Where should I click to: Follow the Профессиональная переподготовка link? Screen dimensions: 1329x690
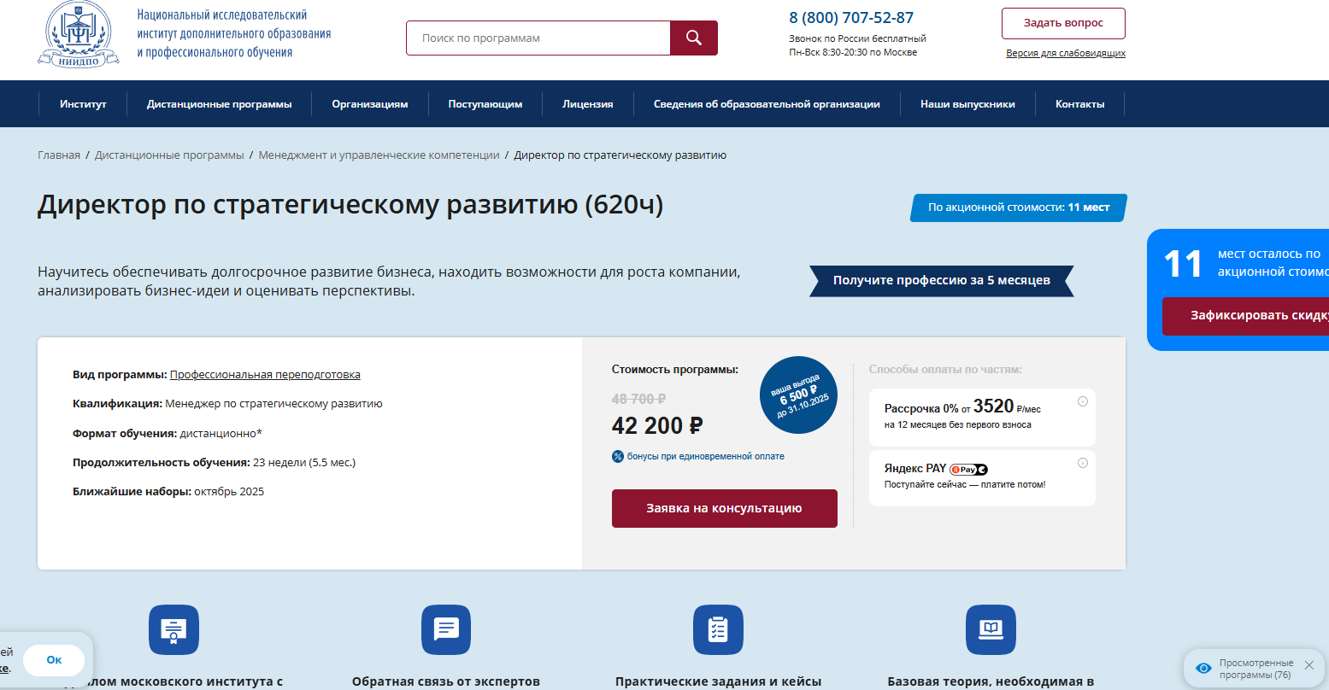tap(265, 374)
